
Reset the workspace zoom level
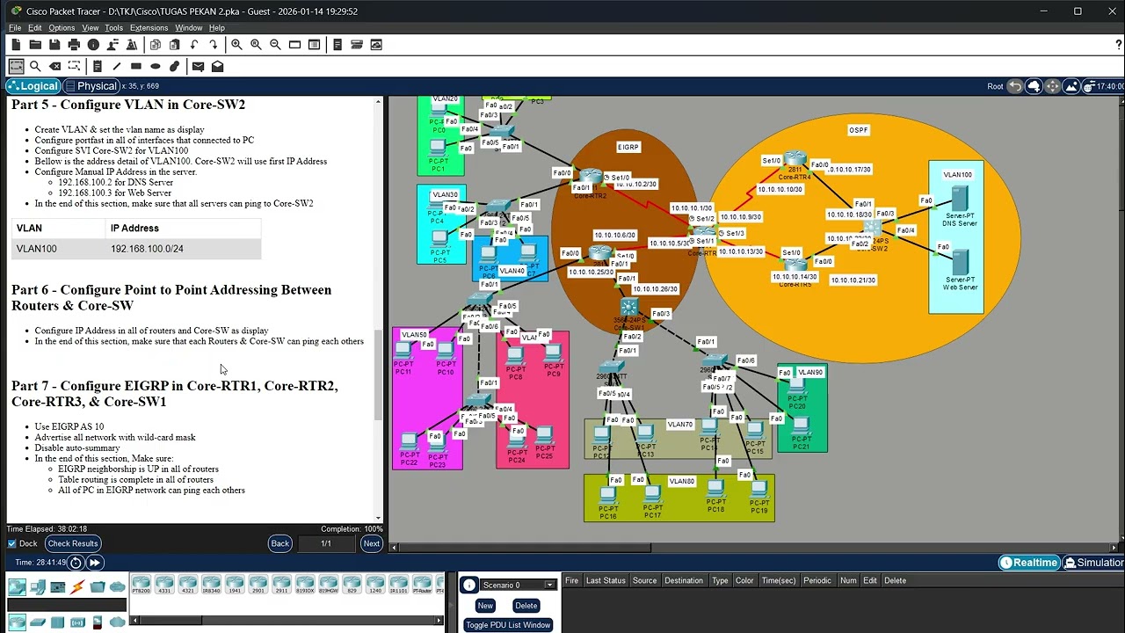pos(256,45)
